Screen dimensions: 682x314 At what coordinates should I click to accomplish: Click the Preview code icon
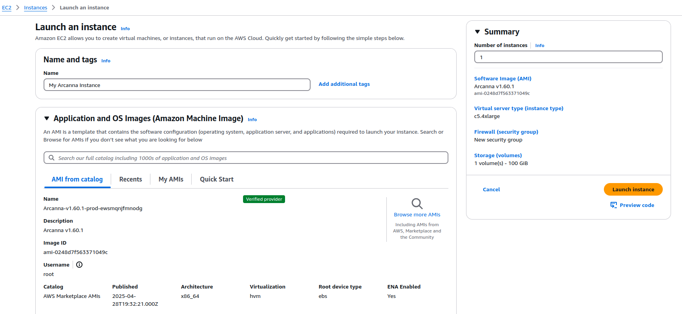(x=614, y=205)
